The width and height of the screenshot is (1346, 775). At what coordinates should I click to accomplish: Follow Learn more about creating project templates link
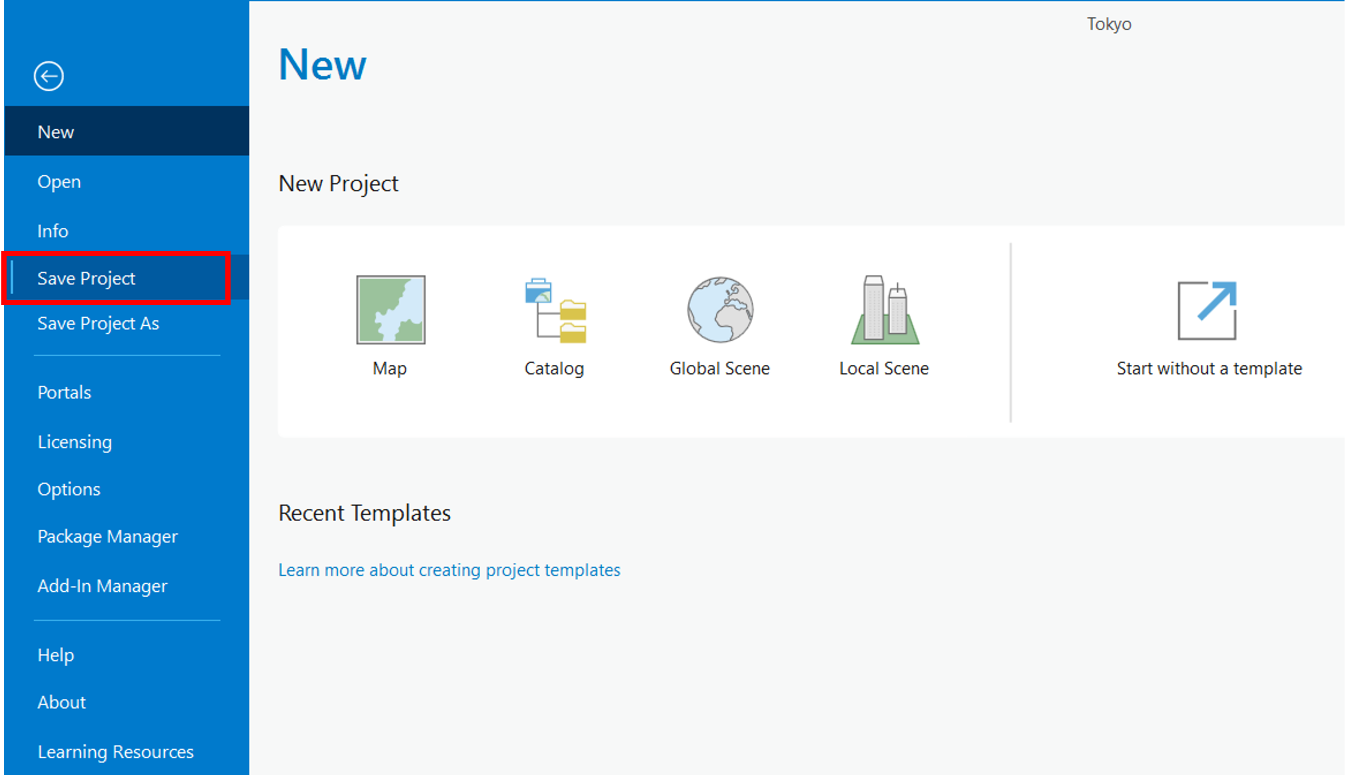(x=450, y=570)
